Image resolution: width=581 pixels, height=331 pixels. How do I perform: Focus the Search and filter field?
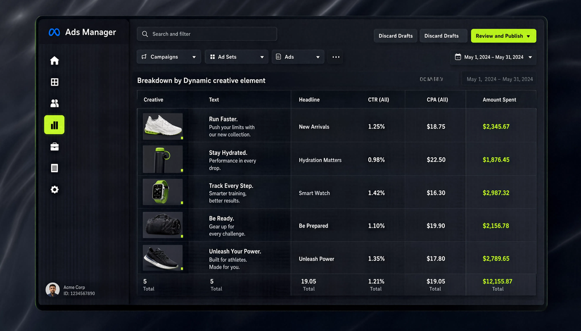207,34
